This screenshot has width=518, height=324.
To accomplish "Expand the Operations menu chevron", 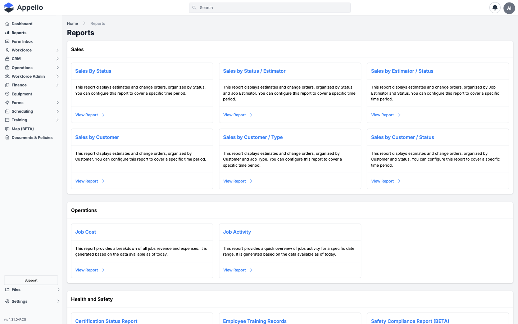I will coord(58,68).
